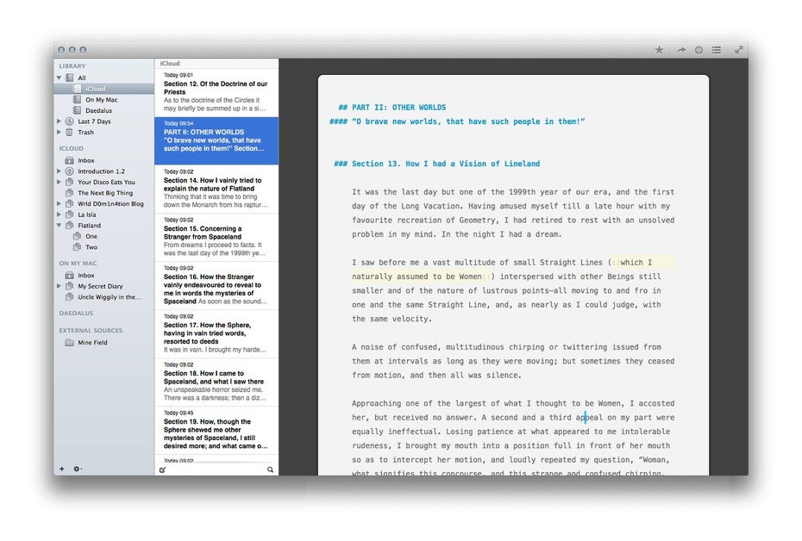The image size is (802, 541).
Task: Click the Trash bin icon in library
Action: click(70, 132)
